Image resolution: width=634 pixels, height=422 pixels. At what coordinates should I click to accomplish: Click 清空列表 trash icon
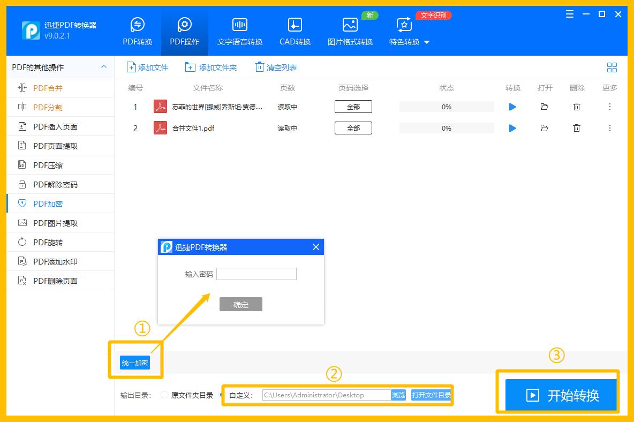coord(260,67)
